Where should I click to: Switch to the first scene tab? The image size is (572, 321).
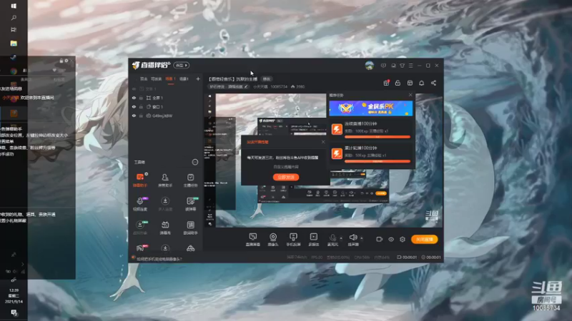pos(144,79)
